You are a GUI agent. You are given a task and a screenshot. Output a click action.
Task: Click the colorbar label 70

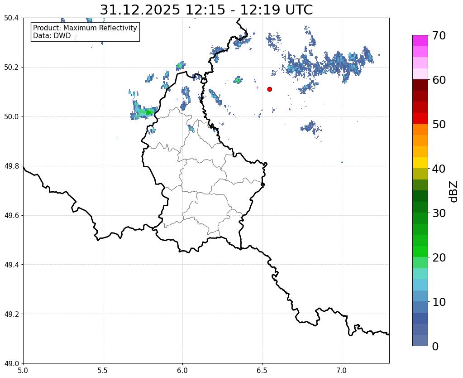pos(439,35)
